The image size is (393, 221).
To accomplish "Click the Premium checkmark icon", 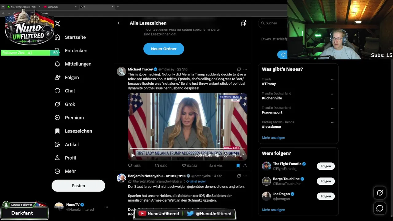I will point(57,118).
